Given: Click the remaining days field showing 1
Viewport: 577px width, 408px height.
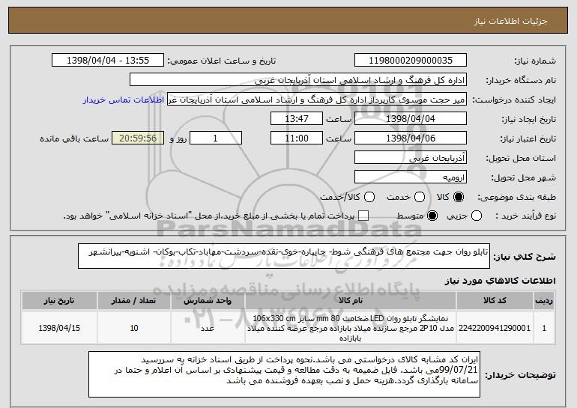Looking at the screenshot, I should coord(216,138).
